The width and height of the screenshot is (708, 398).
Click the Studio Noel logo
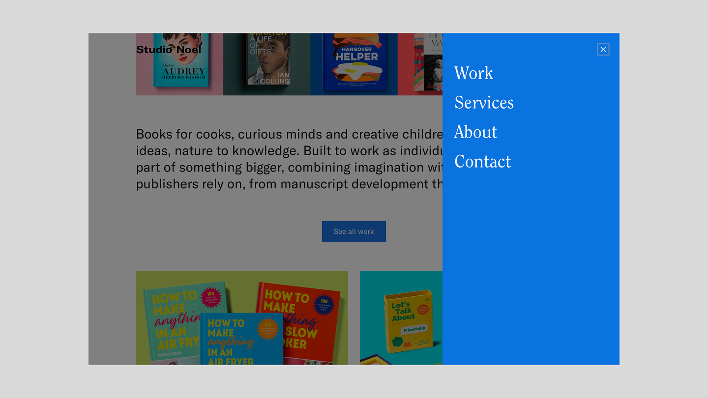(x=169, y=49)
